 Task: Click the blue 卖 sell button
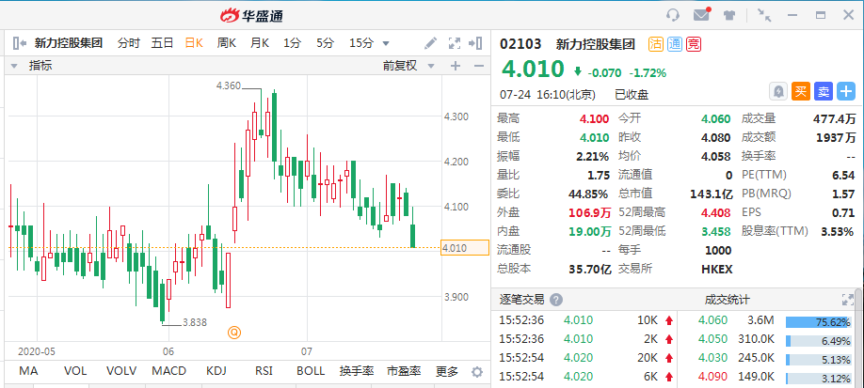(824, 91)
